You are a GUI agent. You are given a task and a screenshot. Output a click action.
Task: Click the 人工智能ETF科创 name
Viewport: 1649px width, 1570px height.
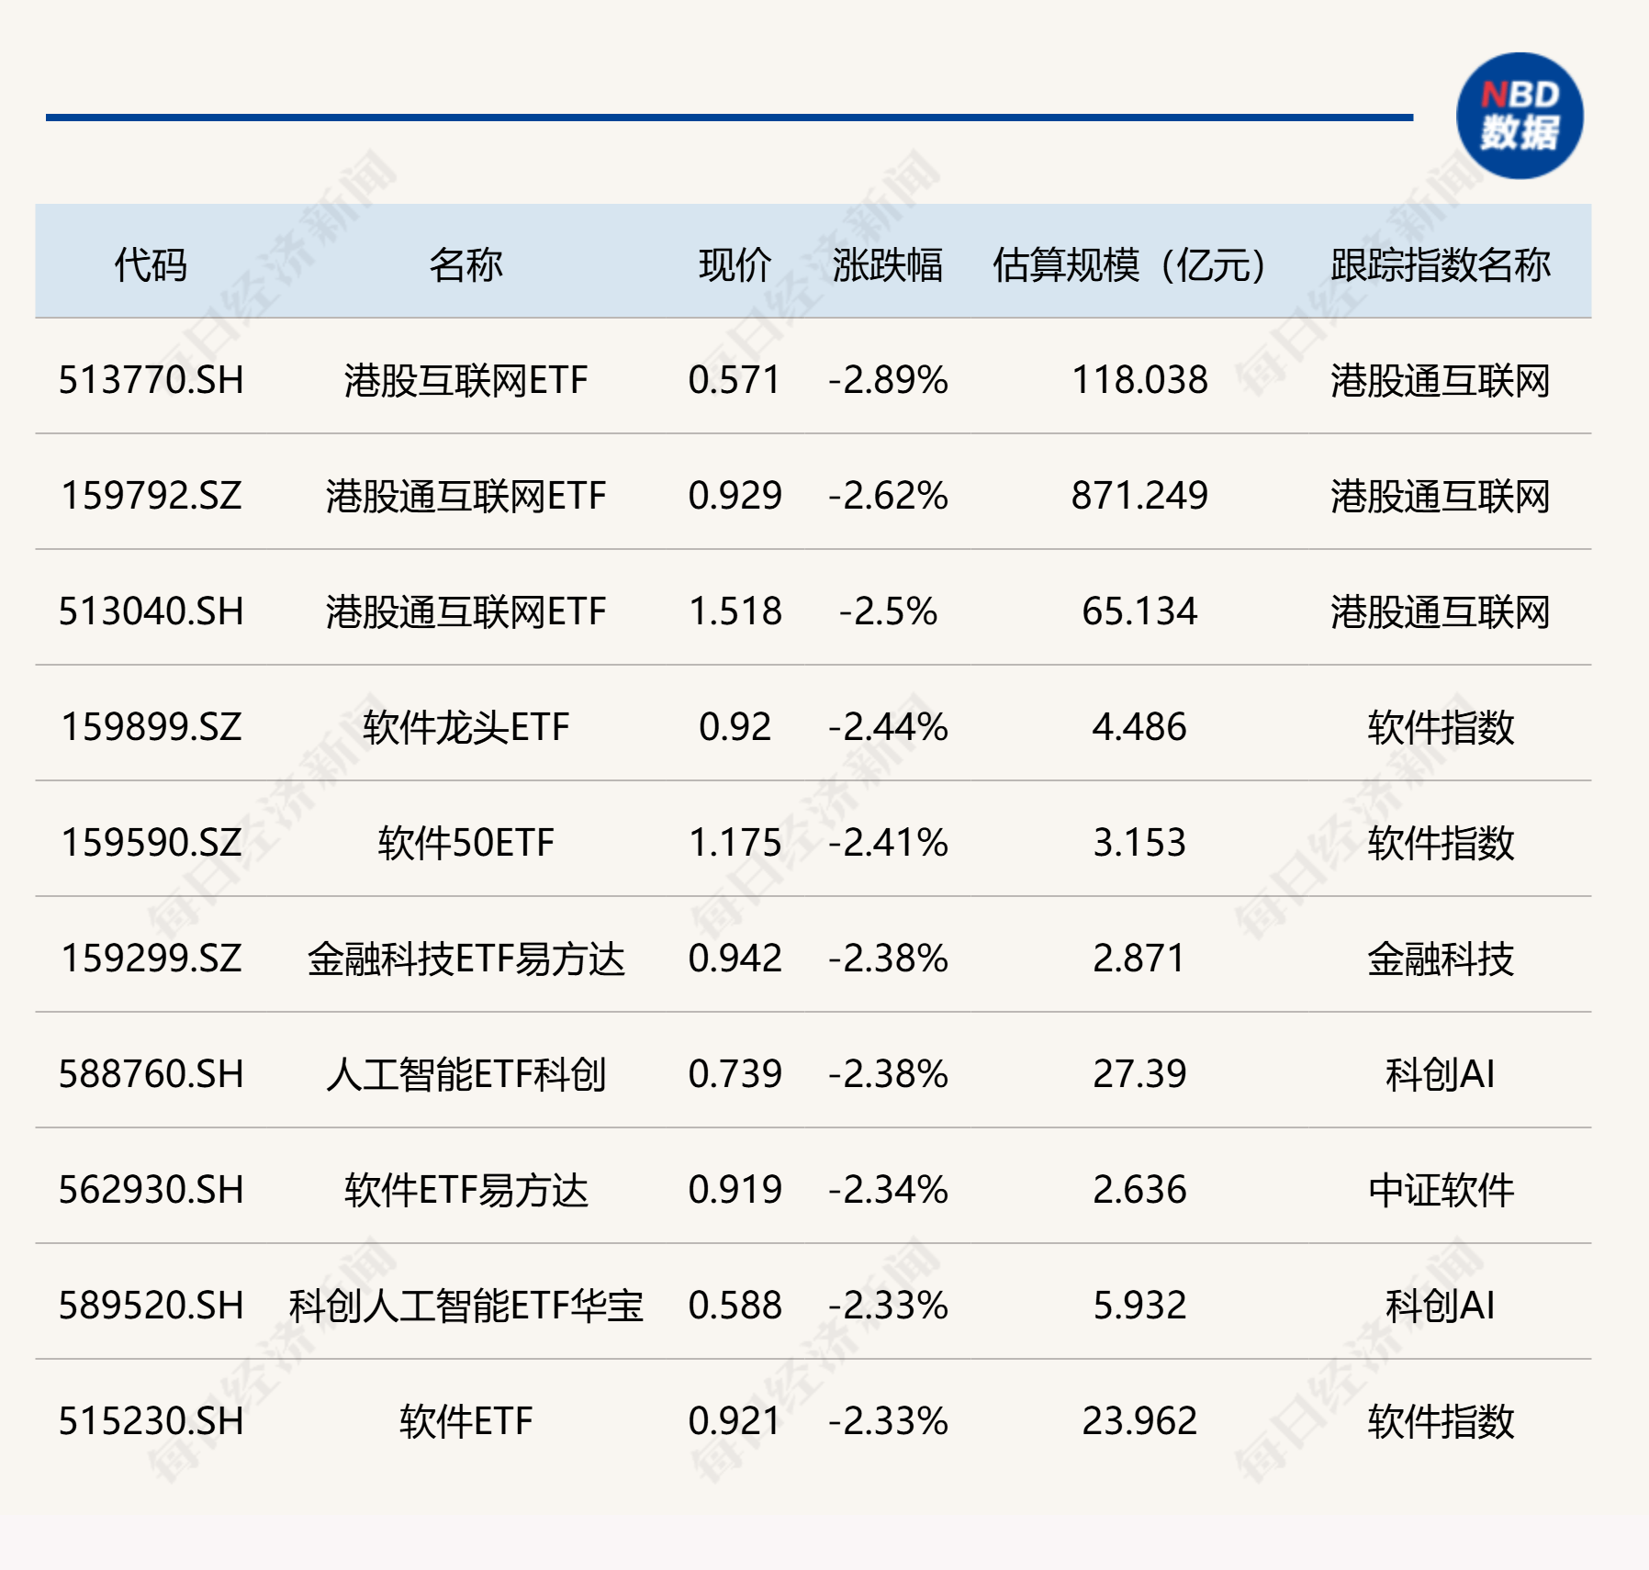[466, 1074]
